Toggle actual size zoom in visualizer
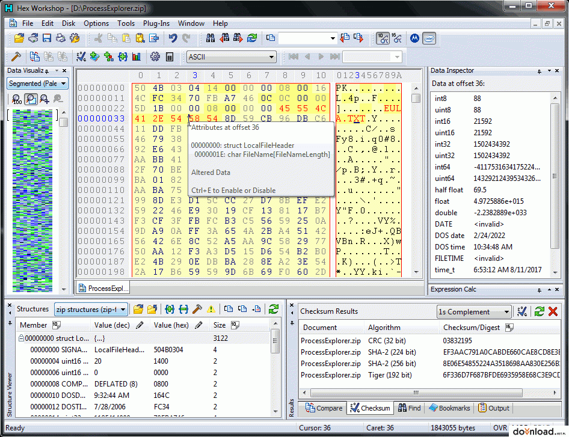This screenshot has width=569, height=437. (x=17, y=99)
